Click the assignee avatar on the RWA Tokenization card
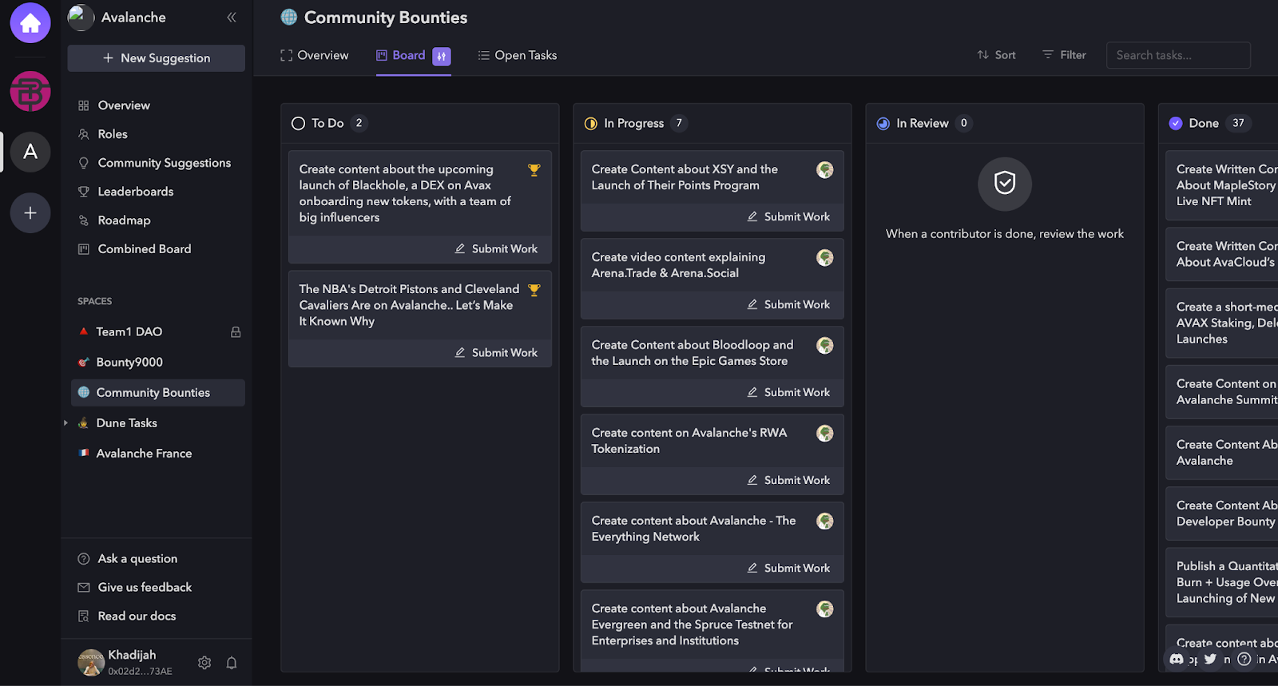 [825, 433]
